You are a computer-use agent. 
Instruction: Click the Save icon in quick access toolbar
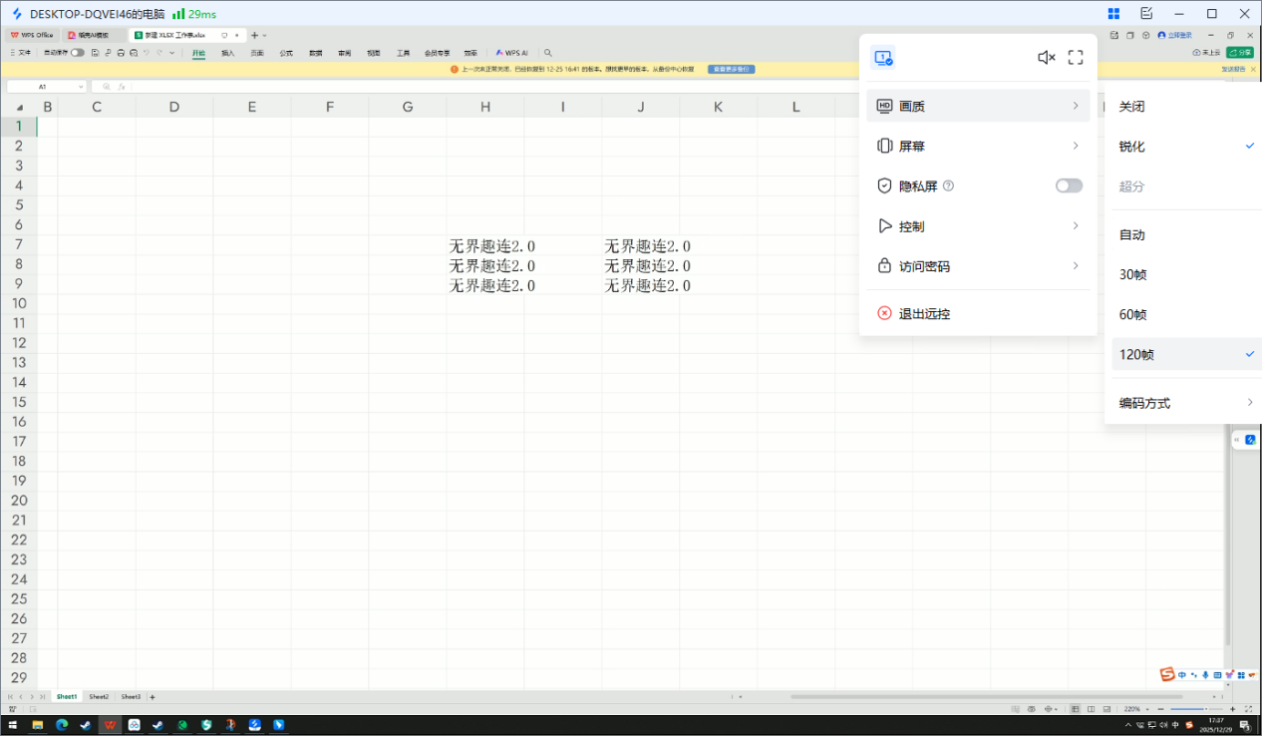coord(96,52)
